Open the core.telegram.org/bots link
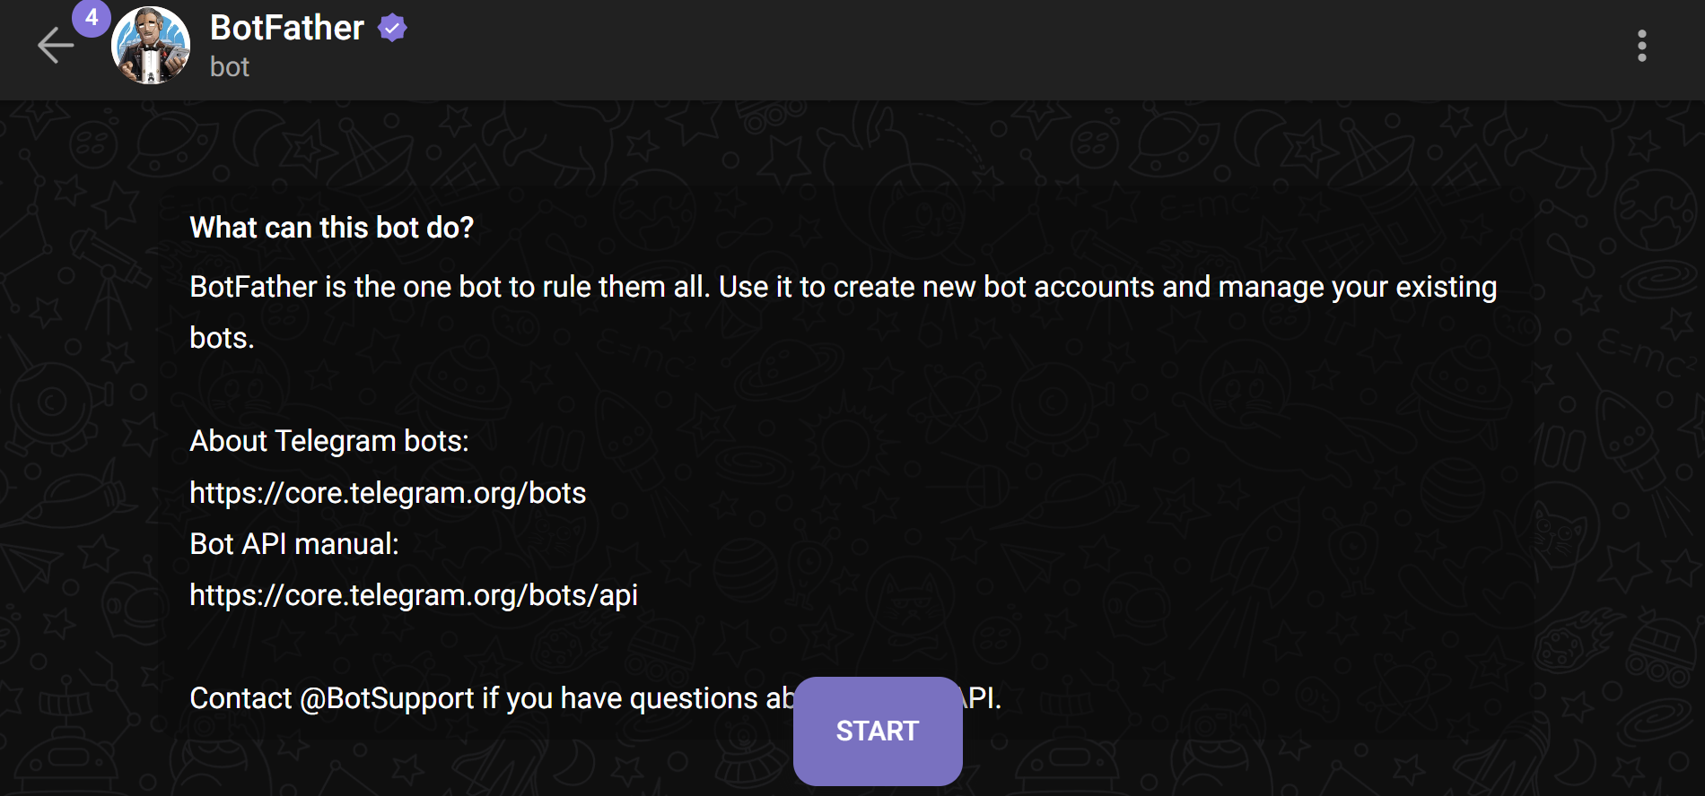The width and height of the screenshot is (1705, 796). point(388,493)
